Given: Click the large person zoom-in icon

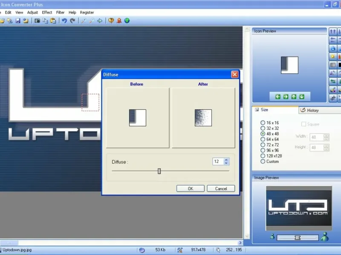Looking at the screenshot, I should pyautogui.click(x=325, y=237).
